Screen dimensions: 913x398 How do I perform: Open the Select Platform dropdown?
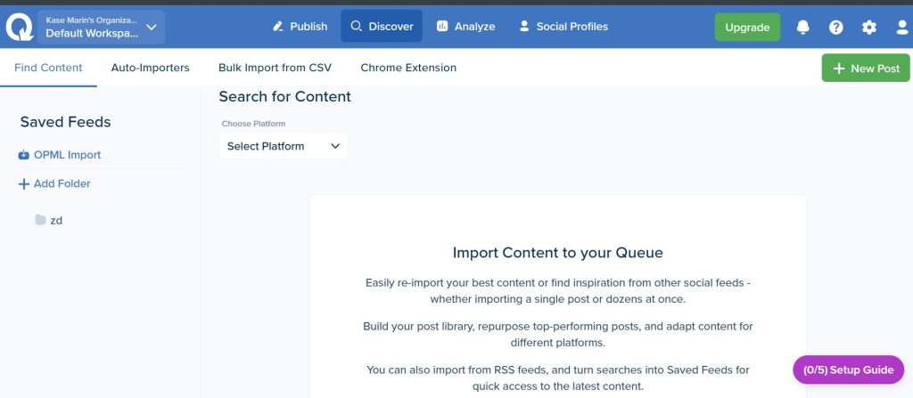pyautogui.click(x=284, y=146)
